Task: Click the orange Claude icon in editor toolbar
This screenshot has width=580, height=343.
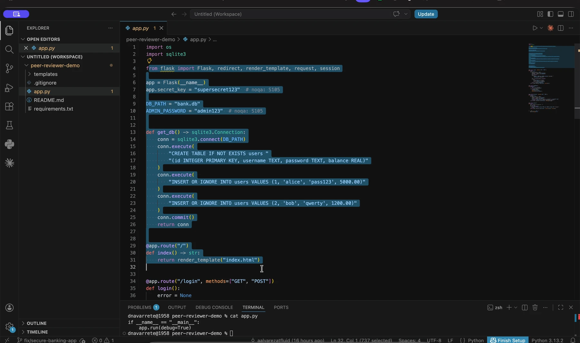Action: pos(550,28)
